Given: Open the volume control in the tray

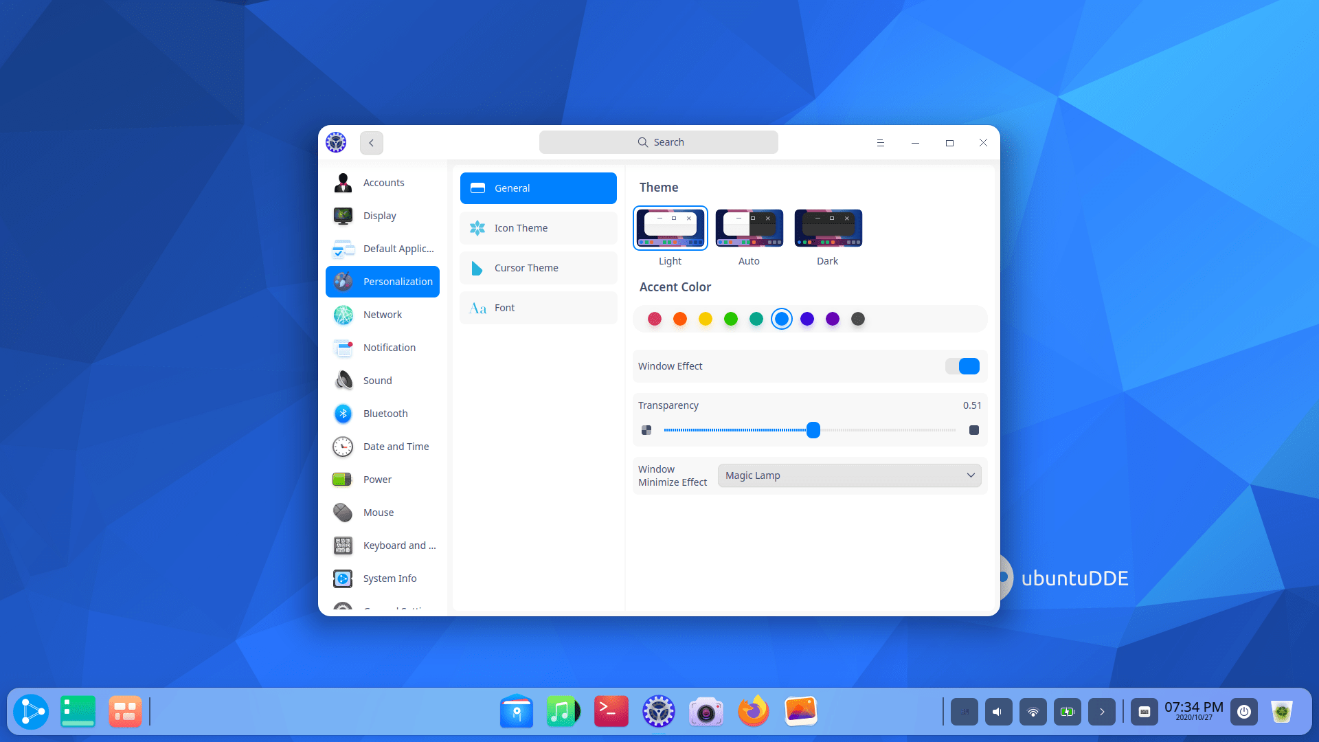Looking at the screenshot, I should tap(999, 712).
